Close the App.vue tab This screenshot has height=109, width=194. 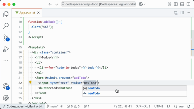tap(38, 13)
